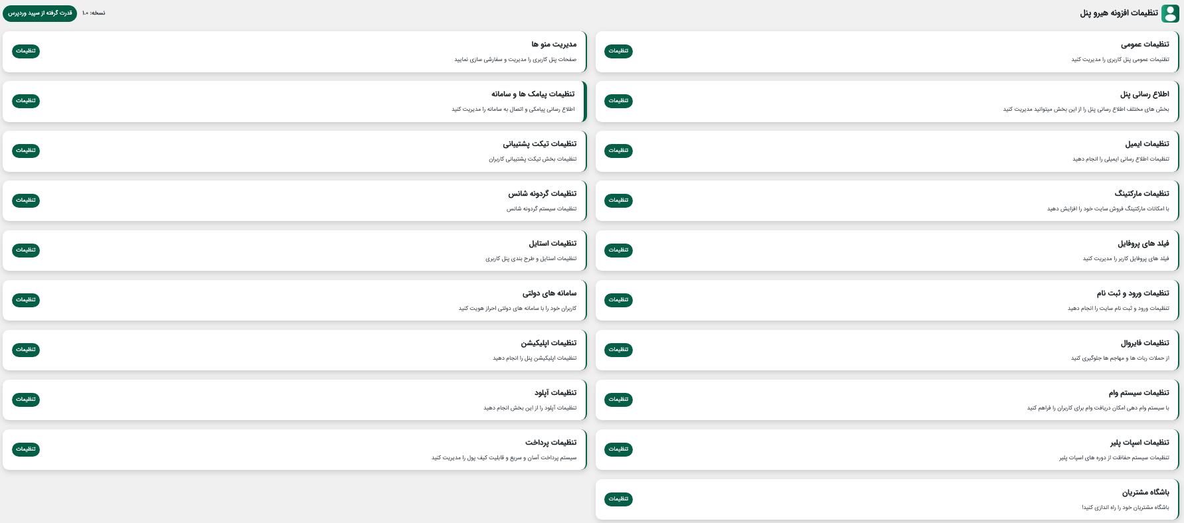Click the Hero Panel user icon in header
Screen dimensions: 1184x523
point(1170,13)
